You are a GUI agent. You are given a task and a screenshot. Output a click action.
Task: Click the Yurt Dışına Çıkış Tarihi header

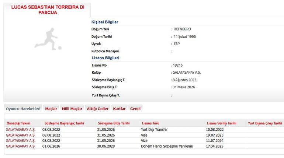[x=265, y=123]
